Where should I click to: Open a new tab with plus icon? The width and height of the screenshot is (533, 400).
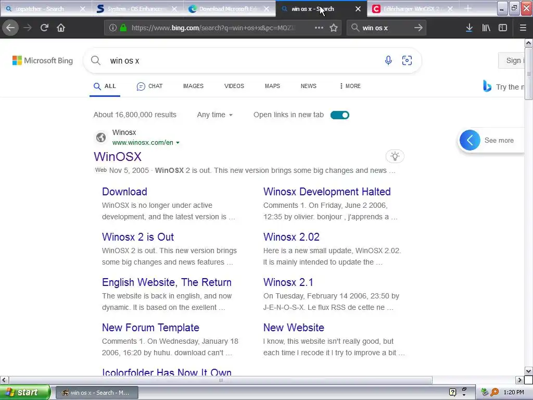coord(468,8)
